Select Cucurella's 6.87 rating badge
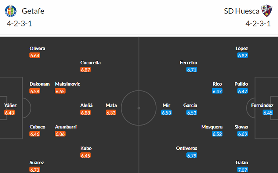This screenshot has height=173, width=278. 86,70
